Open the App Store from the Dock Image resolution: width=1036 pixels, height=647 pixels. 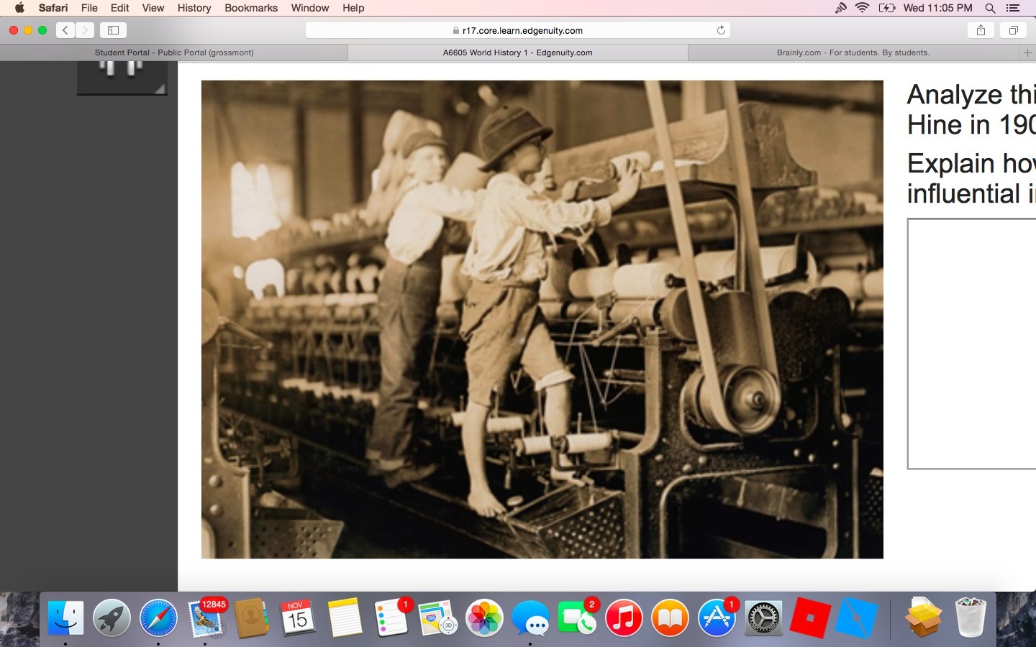tap(717, 618)
